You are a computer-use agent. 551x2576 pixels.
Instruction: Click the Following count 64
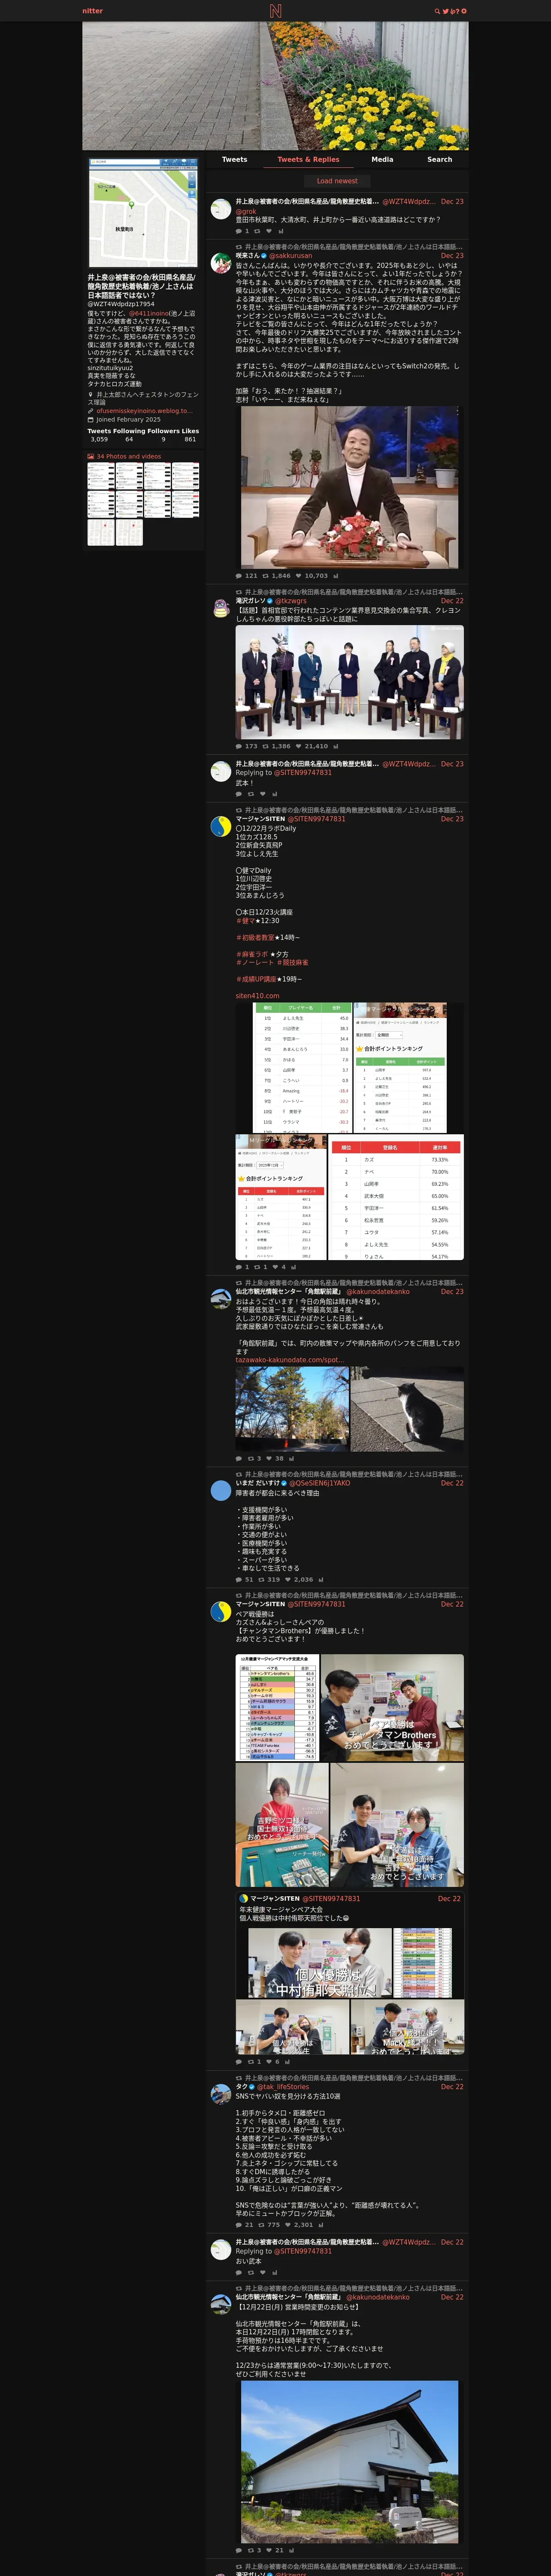(x=129, y=439)
